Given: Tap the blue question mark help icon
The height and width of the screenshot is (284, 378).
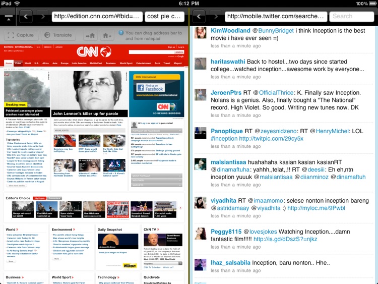Looking at the screenshot, I should (121, 33).
